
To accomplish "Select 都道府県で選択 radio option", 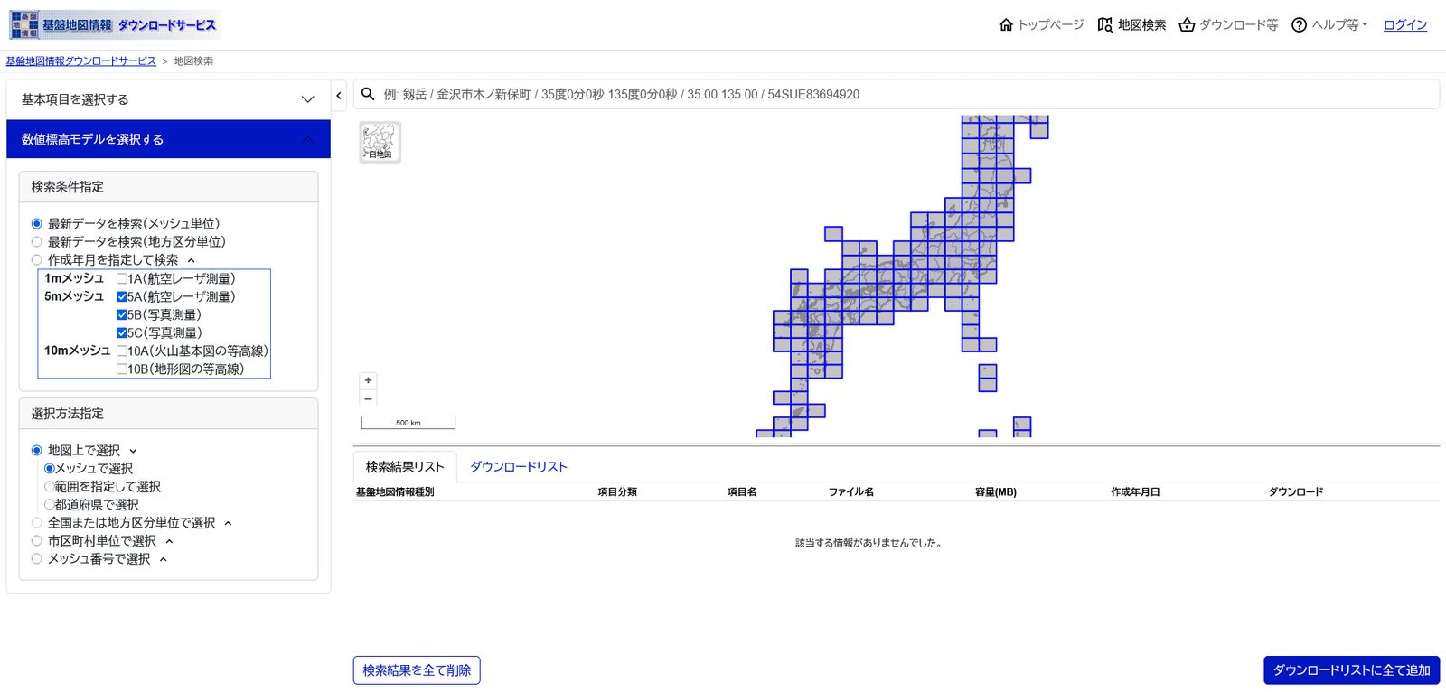I will tap(50, 505).
